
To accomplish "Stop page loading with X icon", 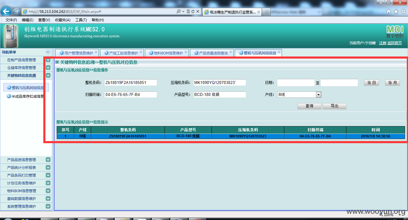I will pyautogui.click(x=198, y=11).
